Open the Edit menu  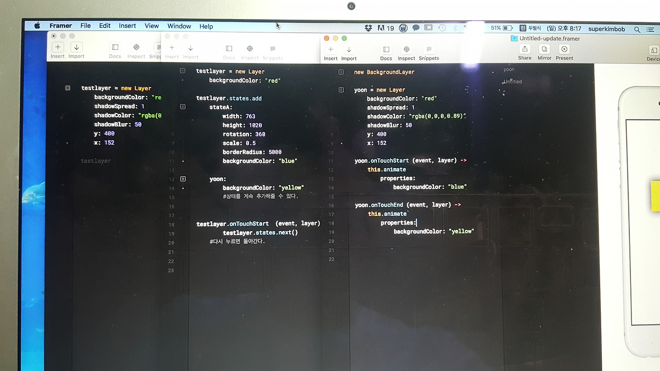point(105,26)
